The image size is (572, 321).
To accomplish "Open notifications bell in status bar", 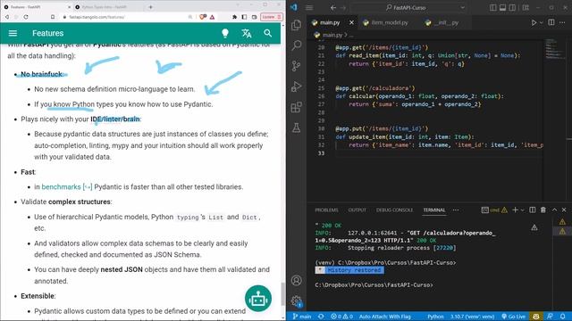I will (563, 317).
